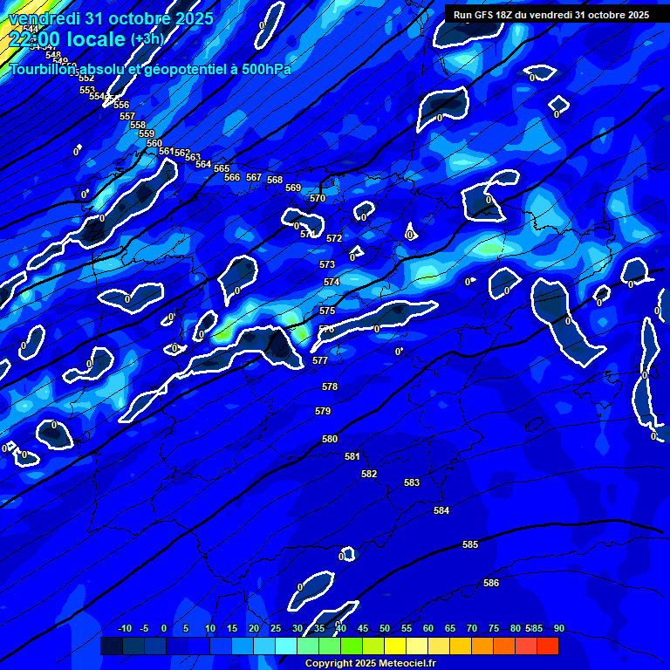Screen dimensions: 670x670
Task: Click the Run GFS 18Z banner
Action: pos(550,15)
